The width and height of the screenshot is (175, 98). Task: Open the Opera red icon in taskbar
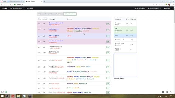point(13,96)
